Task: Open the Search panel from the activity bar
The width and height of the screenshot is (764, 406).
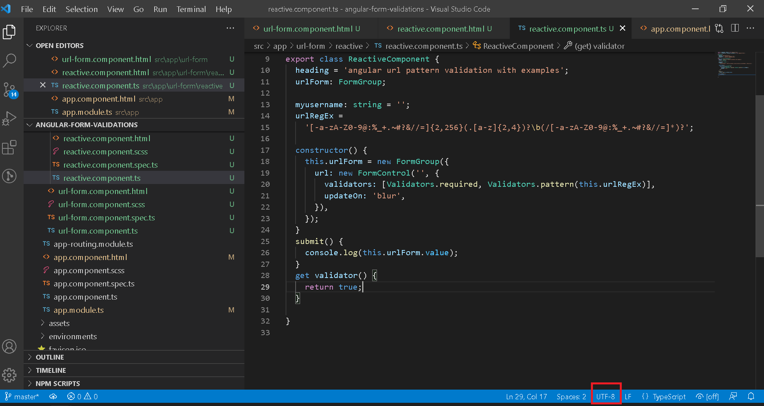Action: point(9,60)
